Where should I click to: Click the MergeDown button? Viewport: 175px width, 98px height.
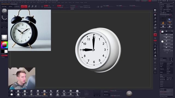[x=163, y=78]
